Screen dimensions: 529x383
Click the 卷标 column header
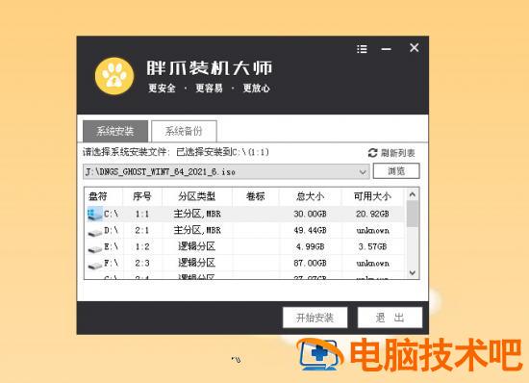click(256, 196)
